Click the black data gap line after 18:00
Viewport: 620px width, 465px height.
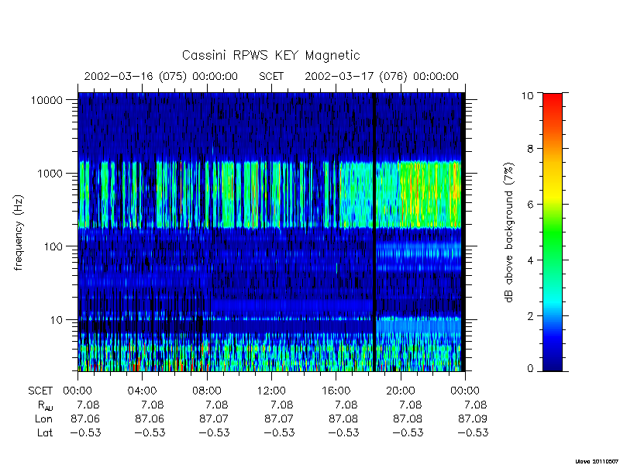coord(374,232)
